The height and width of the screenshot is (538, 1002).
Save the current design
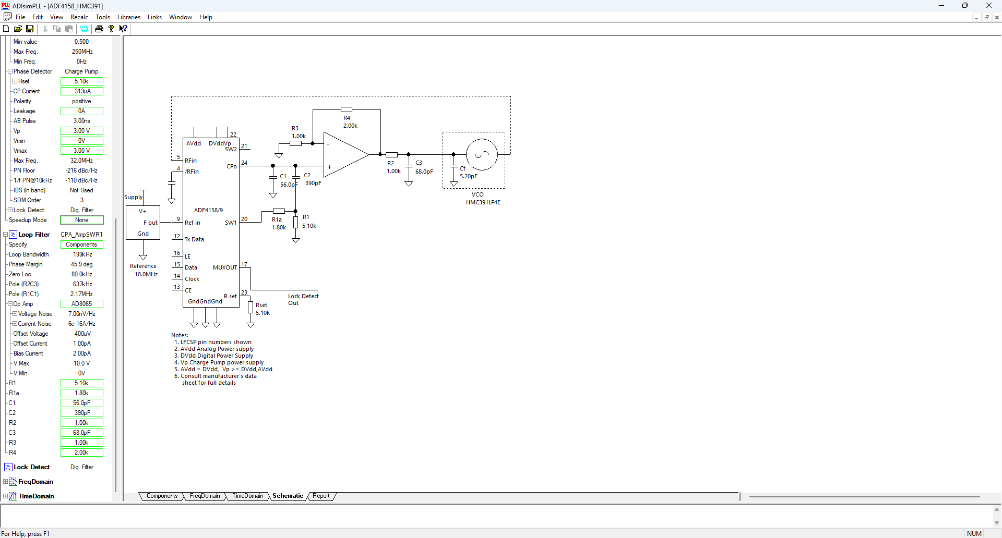coord(30,29)
